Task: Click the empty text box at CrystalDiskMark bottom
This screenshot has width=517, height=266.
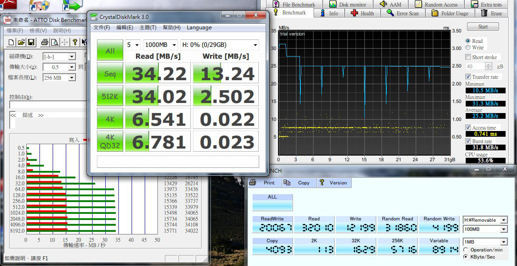Action: coord(178,162)
